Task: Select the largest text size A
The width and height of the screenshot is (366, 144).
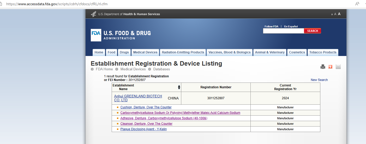Action: tap(339, 14)
